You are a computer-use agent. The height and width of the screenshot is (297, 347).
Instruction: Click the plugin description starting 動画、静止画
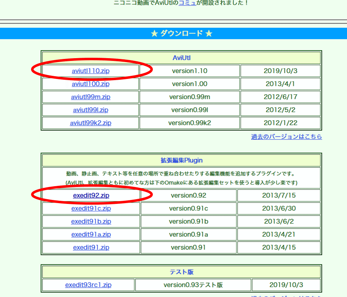[181, 178]
